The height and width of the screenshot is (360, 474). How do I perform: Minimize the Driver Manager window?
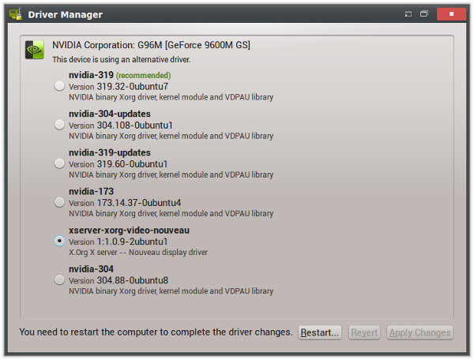[408, 14]
